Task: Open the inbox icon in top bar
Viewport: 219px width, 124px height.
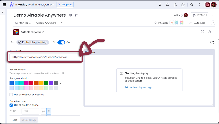Action: pos(168,5)
